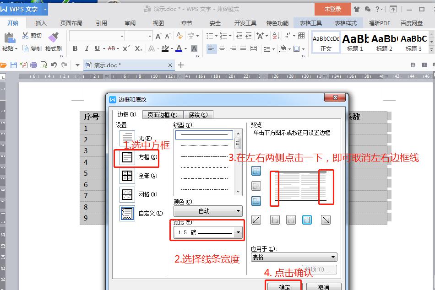Image resolution: width=435 pixels, height=290 pixels.
Task: Click the Copy (复制) icon
Action: [25, 49]
